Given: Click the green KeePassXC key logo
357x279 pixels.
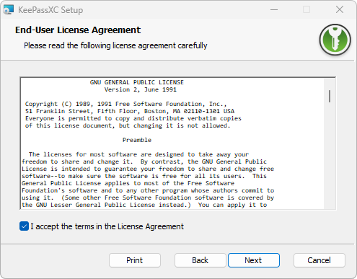Looking at the screenshot, I should pyautogui.click(x=335, y=40).
